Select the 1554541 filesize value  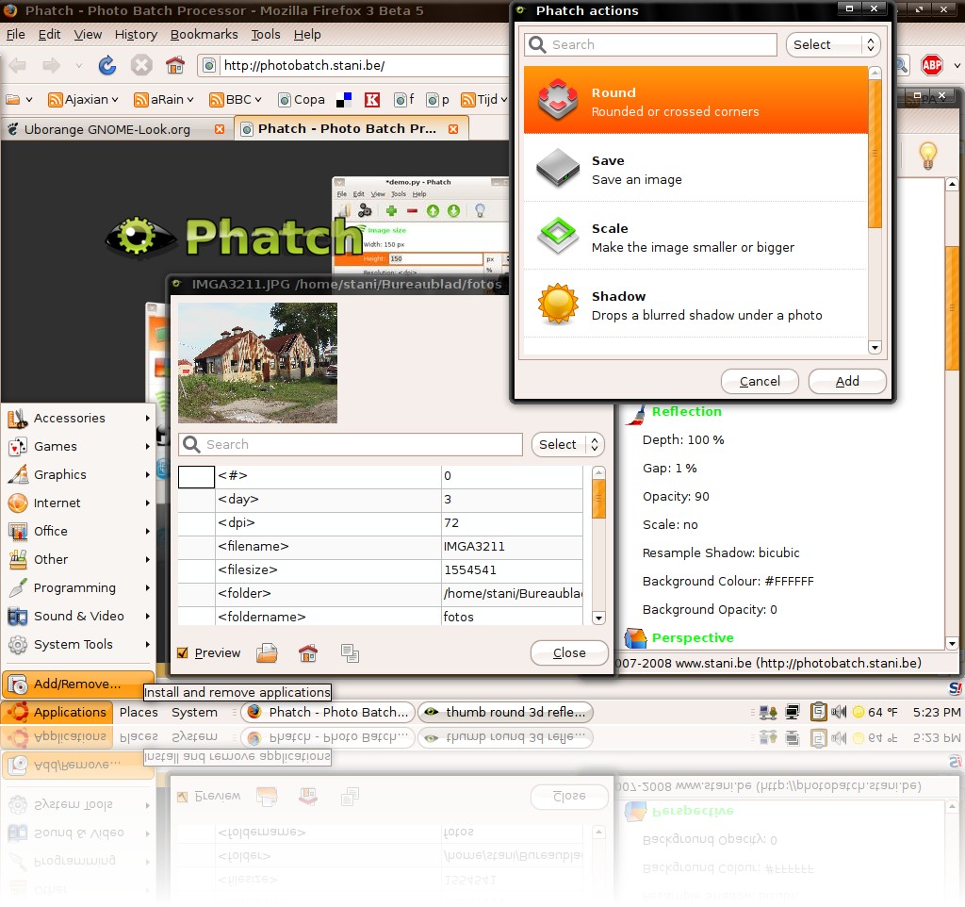click(x=469, y=570)
